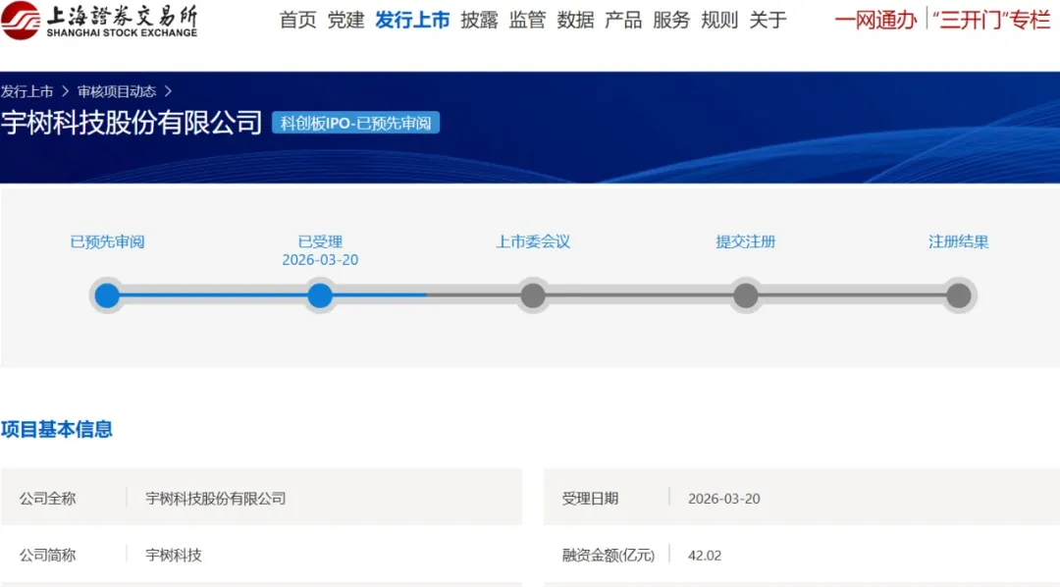Click the 科创板IPO-已预先审阅 status badge
1060x587 pixels.
(x=354, y=123)
